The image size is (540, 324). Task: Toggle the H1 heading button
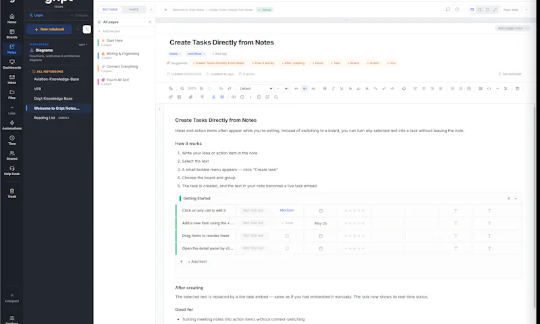pyautogui.click(x=296, y=89)
